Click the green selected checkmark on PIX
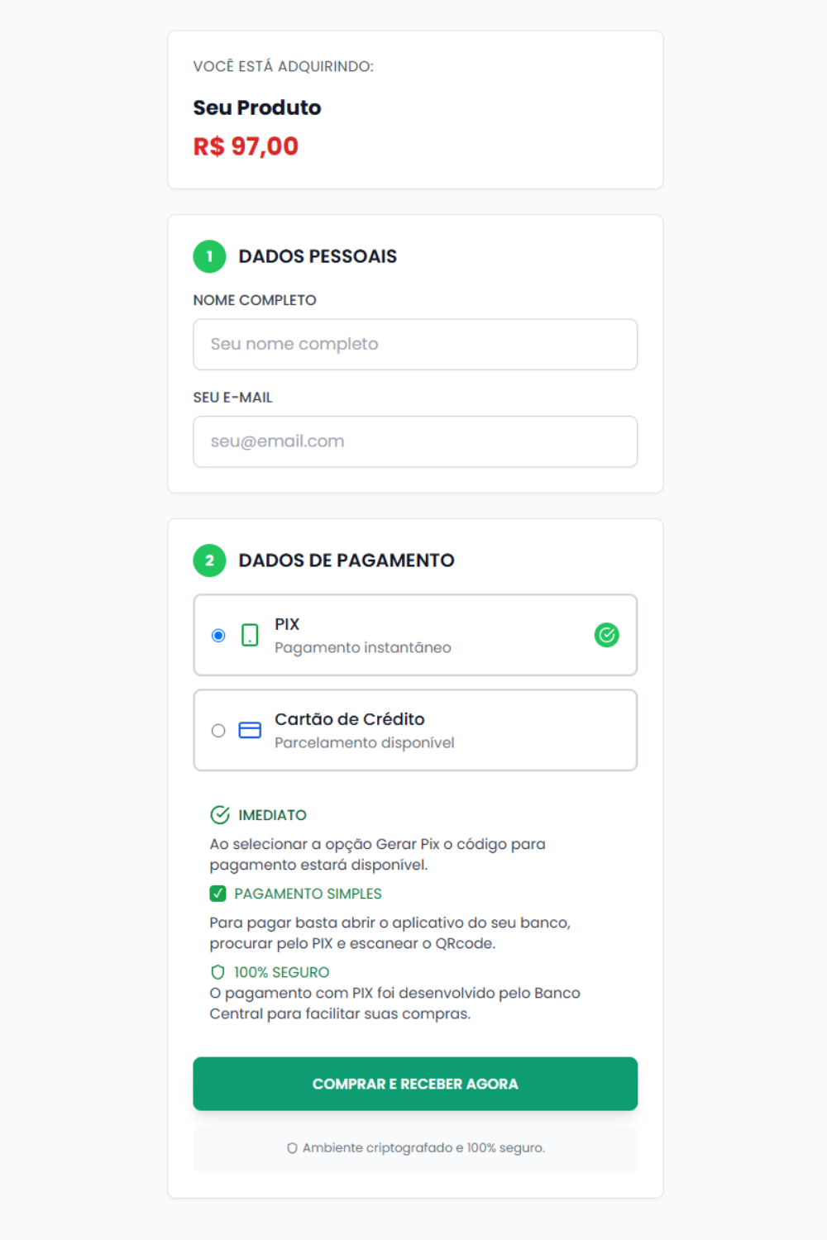 pos(606,635)
